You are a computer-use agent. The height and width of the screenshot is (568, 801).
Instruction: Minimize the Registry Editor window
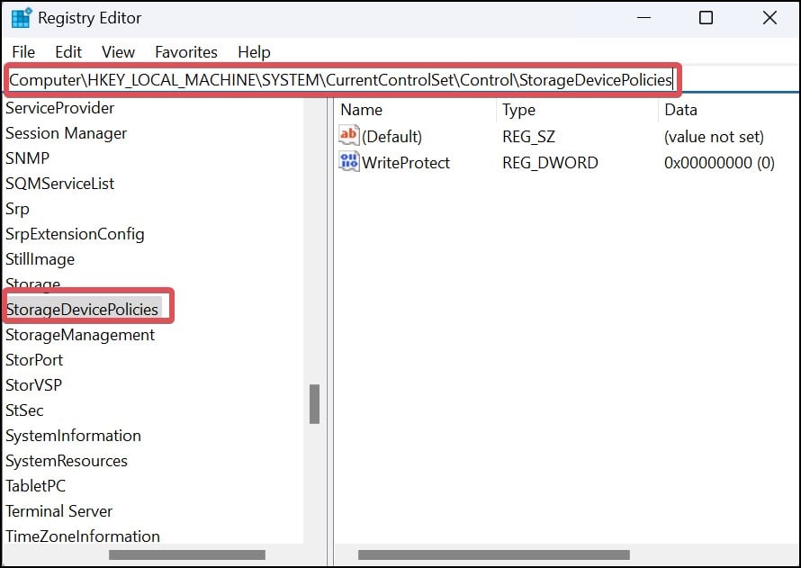[643, 18]
